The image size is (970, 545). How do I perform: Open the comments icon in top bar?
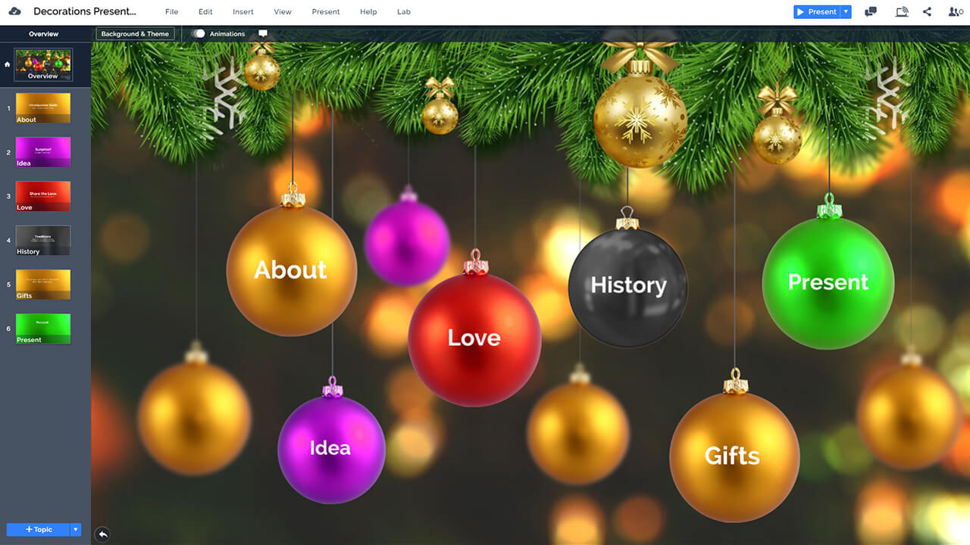[871, 12]
